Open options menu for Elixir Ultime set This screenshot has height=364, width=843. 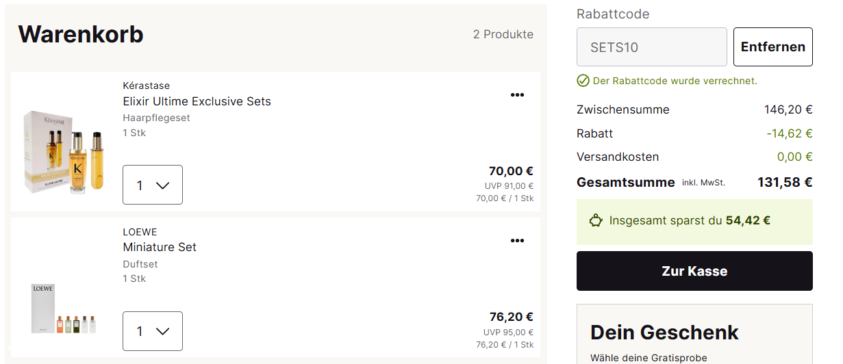tap(517, 95)
